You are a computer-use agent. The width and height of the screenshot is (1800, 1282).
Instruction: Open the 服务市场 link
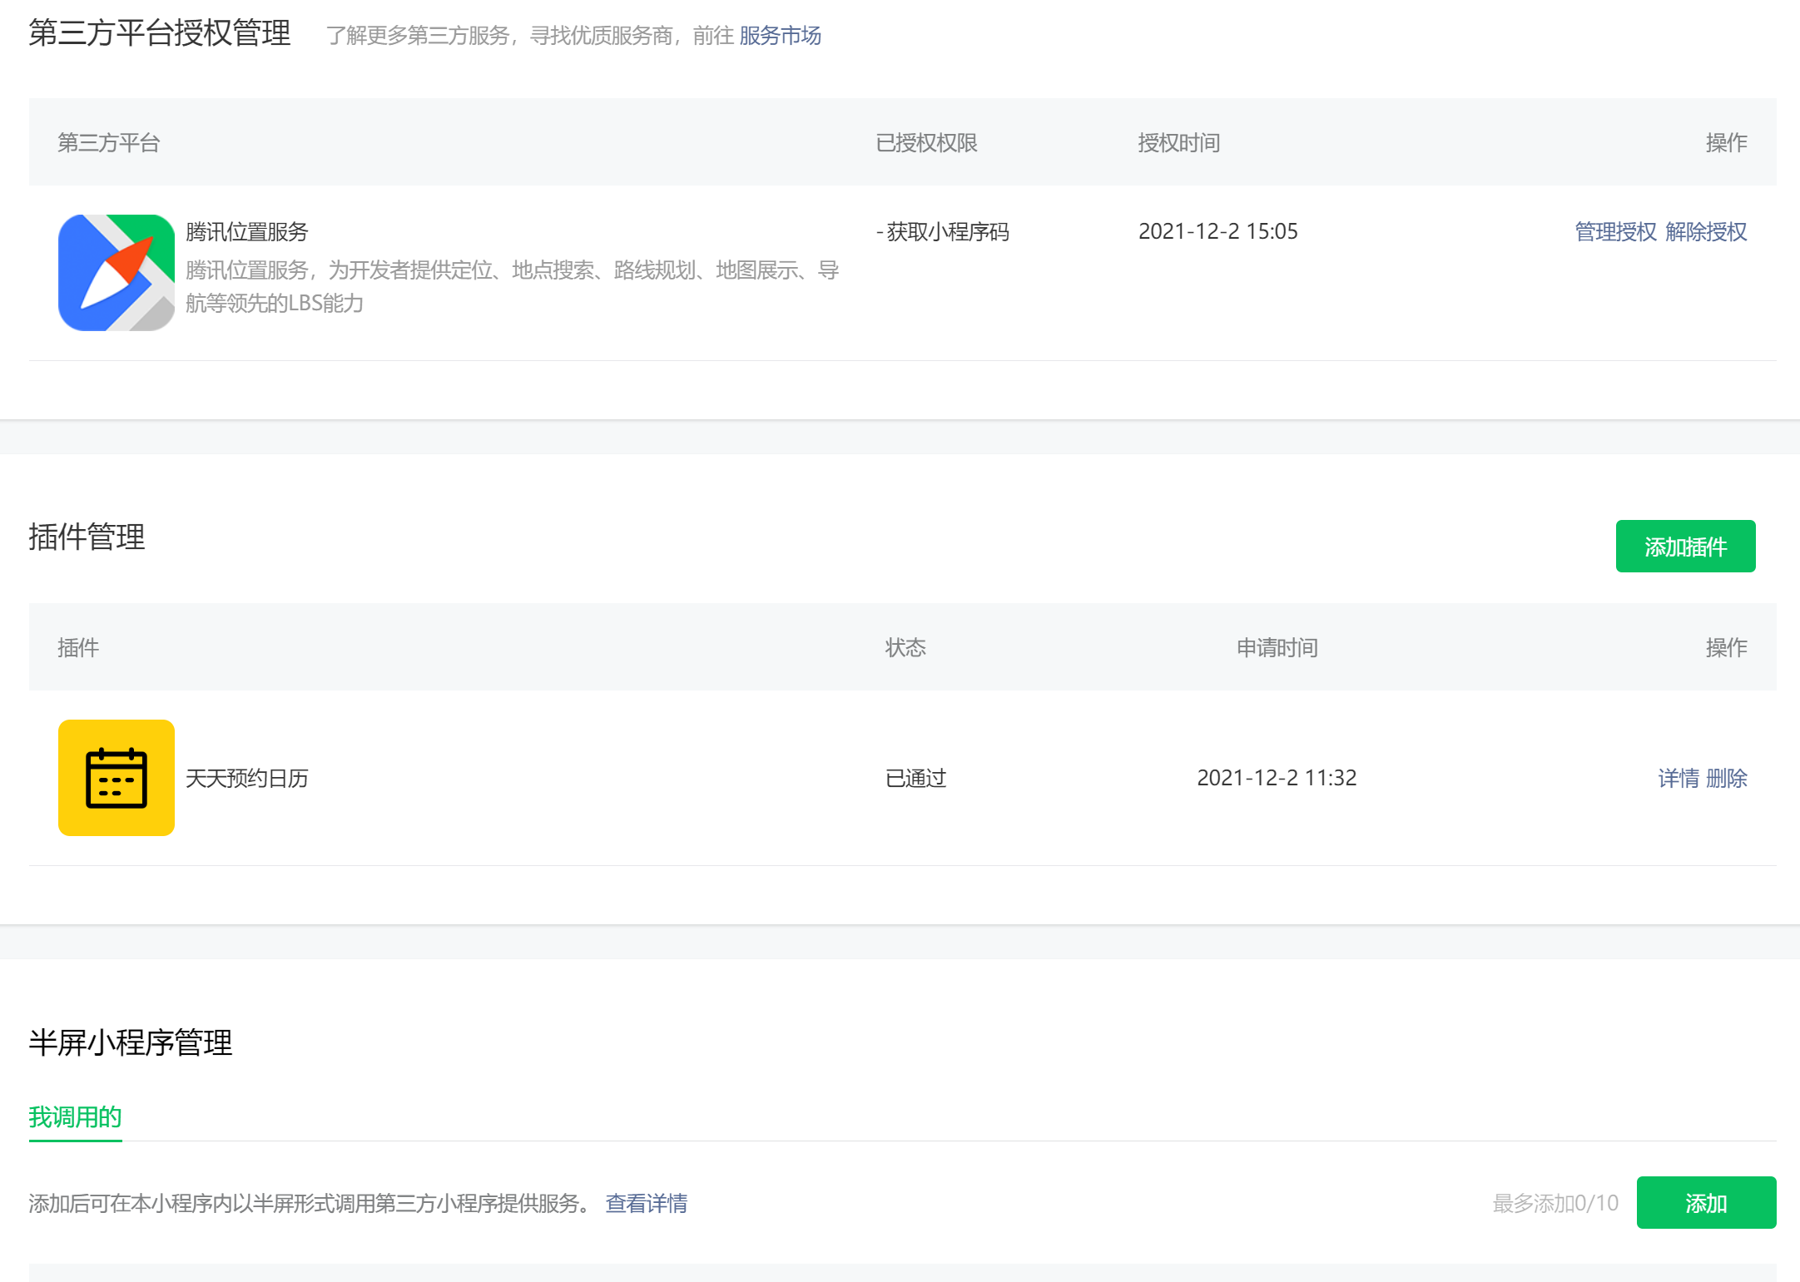coord(780,36)
